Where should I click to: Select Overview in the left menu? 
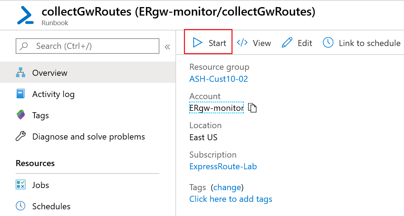[50, 73]
